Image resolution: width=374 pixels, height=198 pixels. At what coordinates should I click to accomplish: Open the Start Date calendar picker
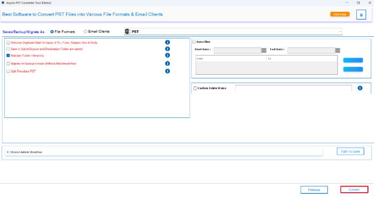[264, 50]
